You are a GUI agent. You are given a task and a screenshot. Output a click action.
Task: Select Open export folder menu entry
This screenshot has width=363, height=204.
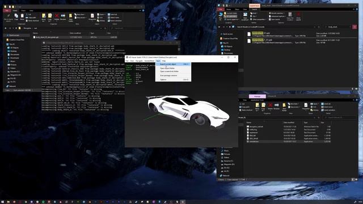[x=173, y=68]
